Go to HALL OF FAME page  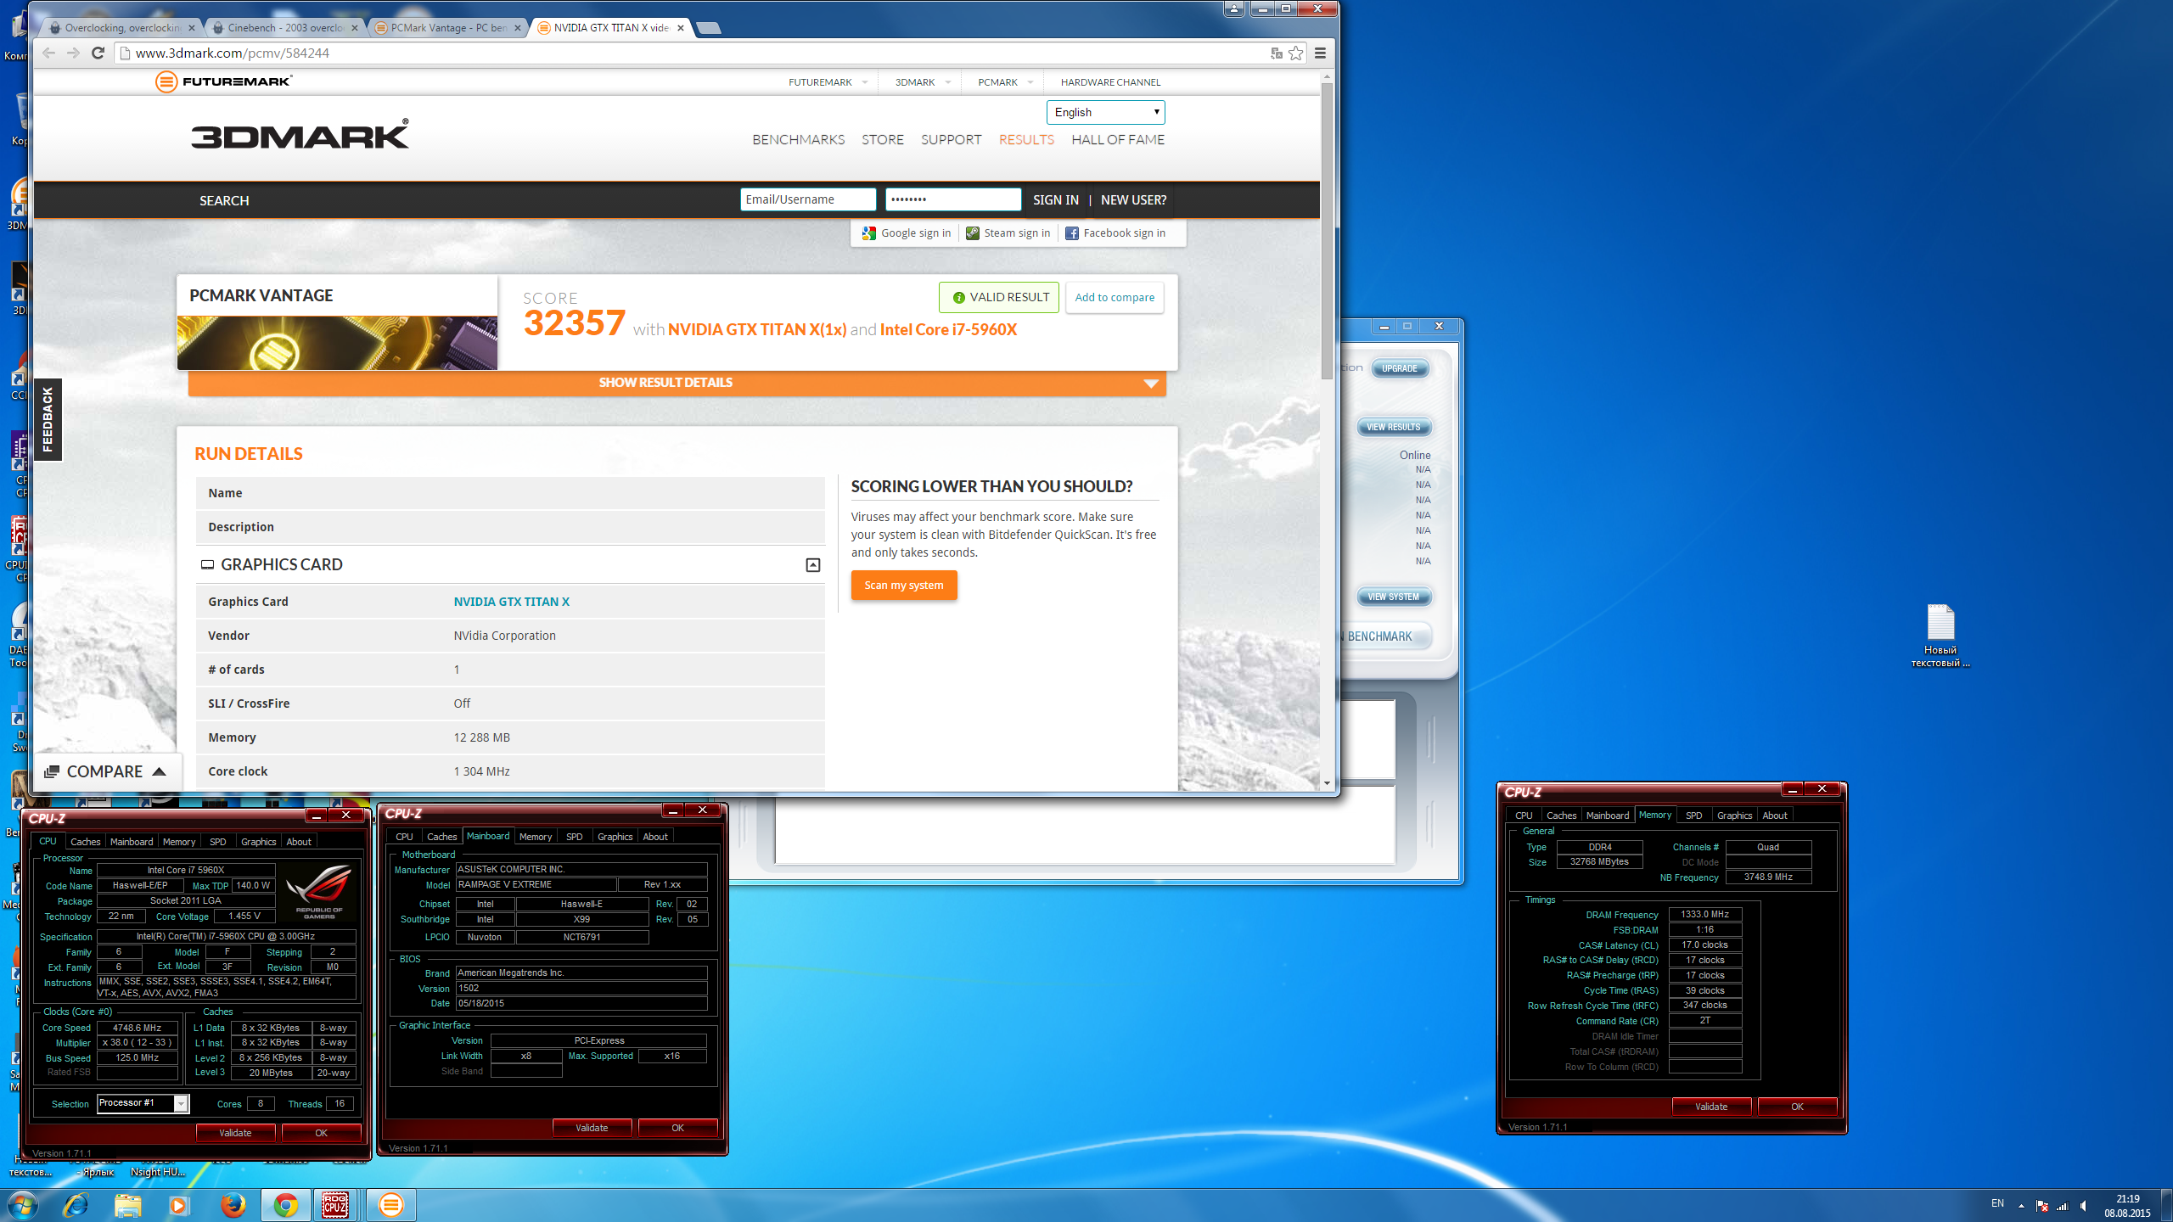pyautogui.click(x=1117, y=140)
